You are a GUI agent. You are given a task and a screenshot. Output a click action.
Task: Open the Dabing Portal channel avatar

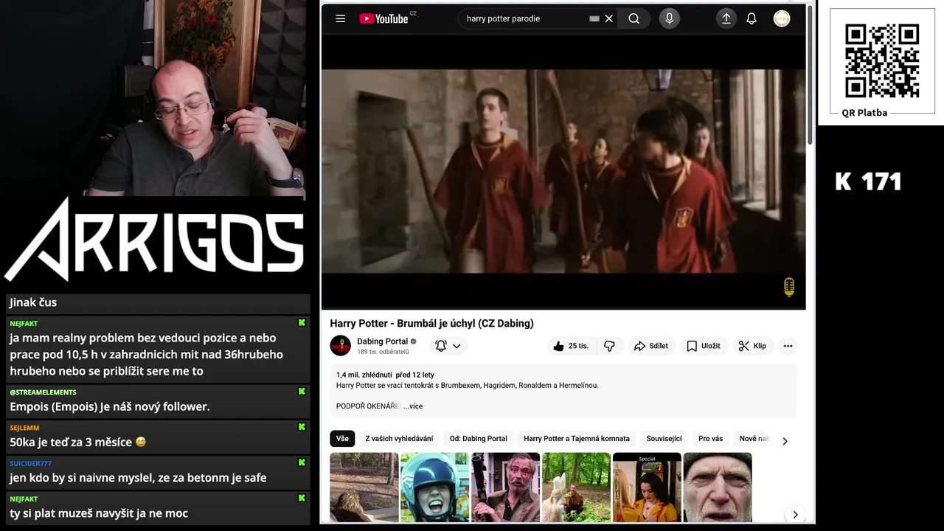pos(340,345)
